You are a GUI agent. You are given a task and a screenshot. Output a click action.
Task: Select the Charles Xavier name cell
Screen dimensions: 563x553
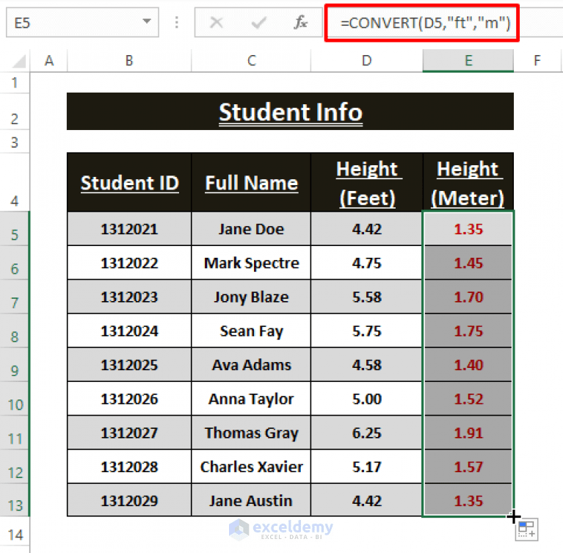tap(251, 467)
